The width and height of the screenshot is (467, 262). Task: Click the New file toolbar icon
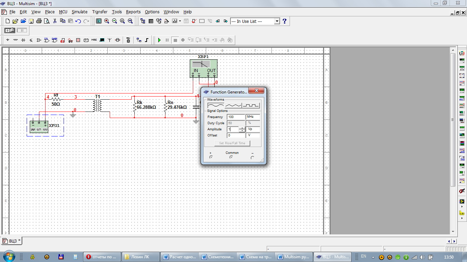tap(8, 21)
